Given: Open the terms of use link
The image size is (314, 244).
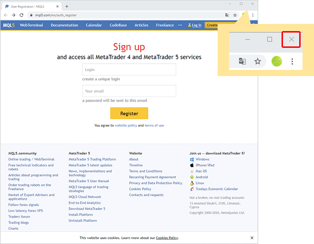Looking at the screenshot, I should [154, 125].
